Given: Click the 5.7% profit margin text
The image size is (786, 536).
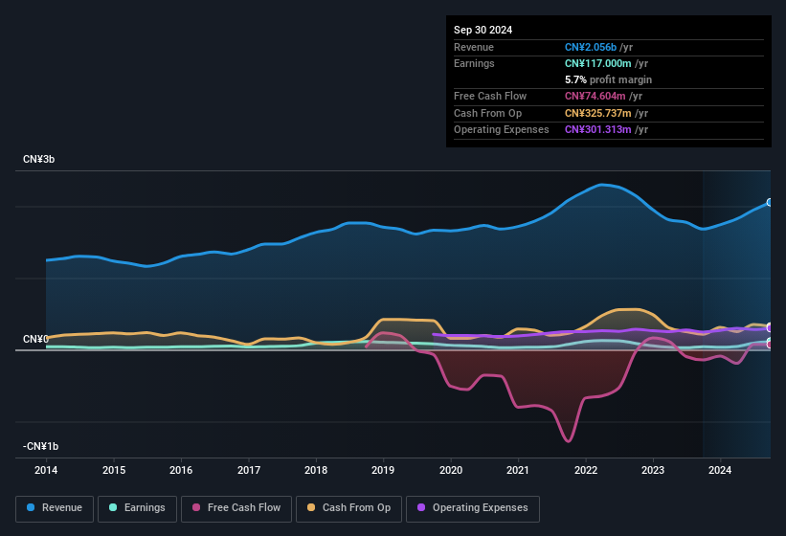Looking at the screenshot, I should point(608,79).
